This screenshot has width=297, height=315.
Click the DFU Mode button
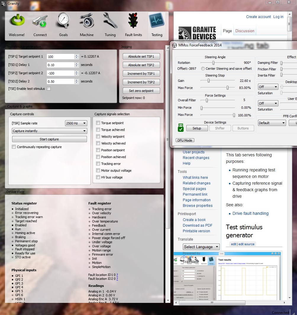pyautogui.click(x=185, y=140)
